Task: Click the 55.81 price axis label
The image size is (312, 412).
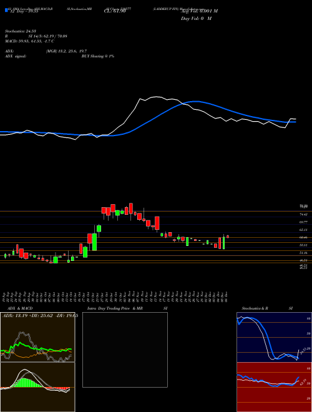Action: pyautogui.click(x=304, y=245)
